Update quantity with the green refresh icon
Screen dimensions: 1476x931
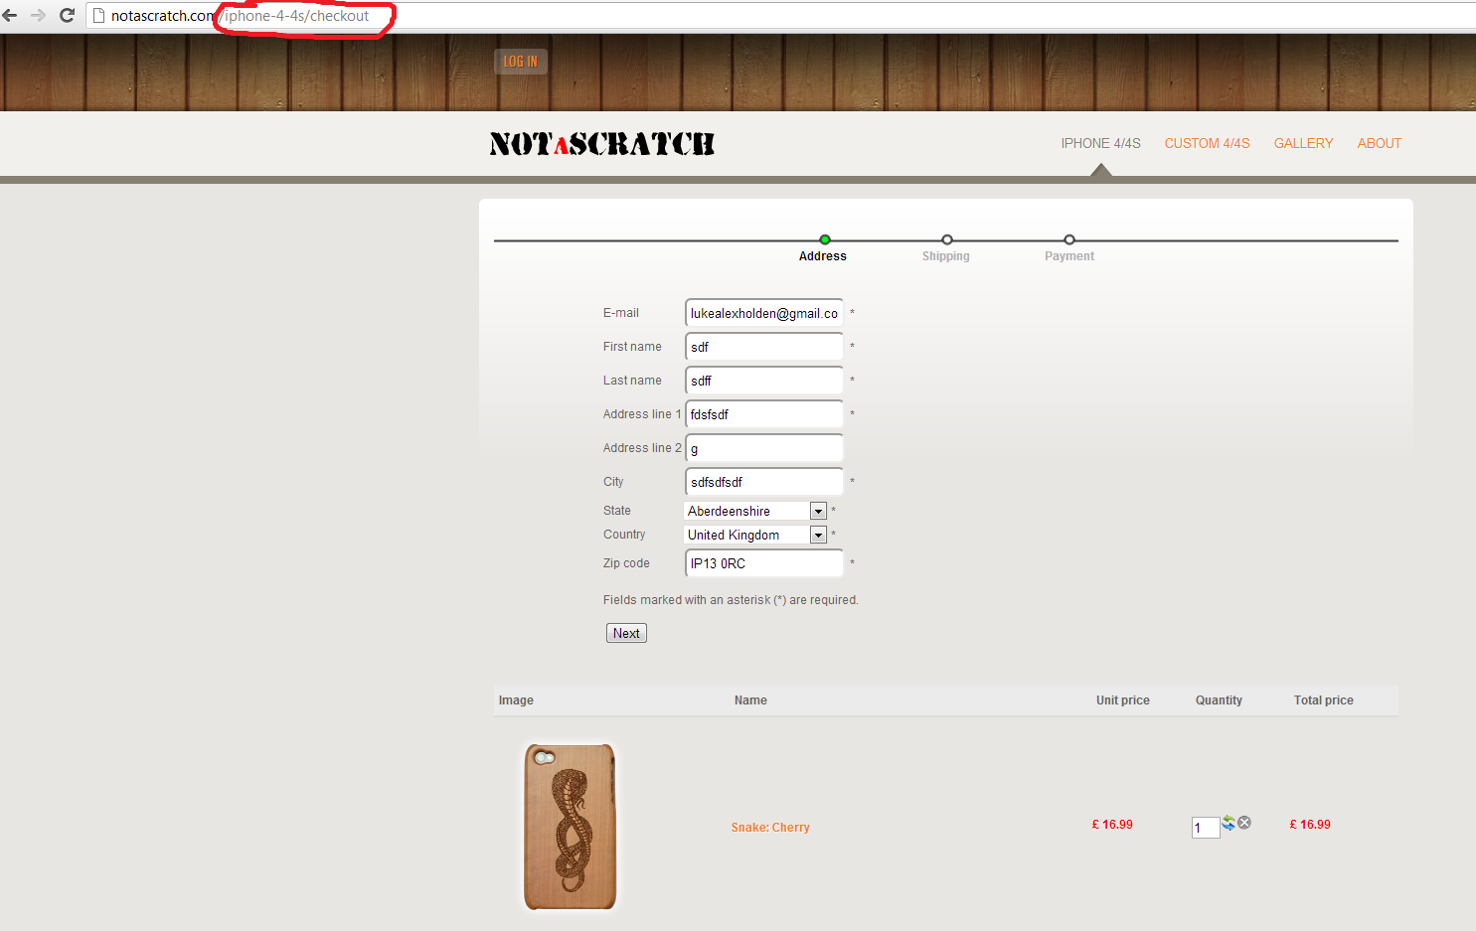point(1229,823)
